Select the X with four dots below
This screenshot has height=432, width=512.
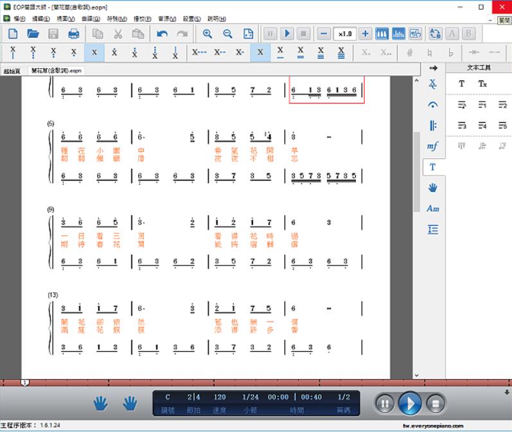(13, 53)
